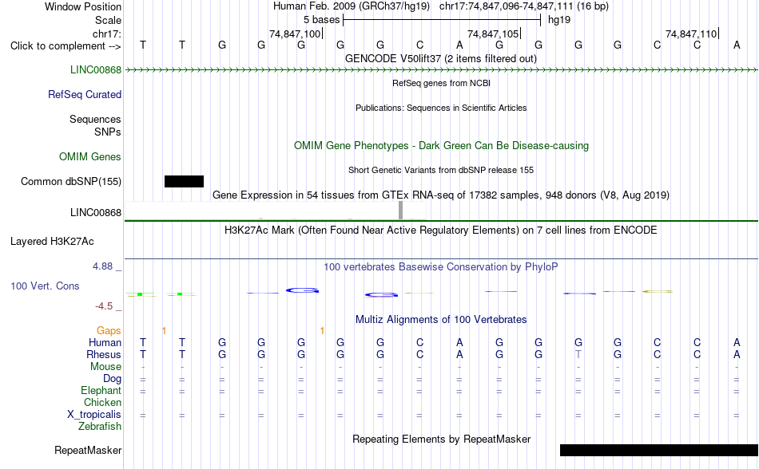Click the Dog alignment row label
The image size is (759, 469).
[x=112, y=379]
